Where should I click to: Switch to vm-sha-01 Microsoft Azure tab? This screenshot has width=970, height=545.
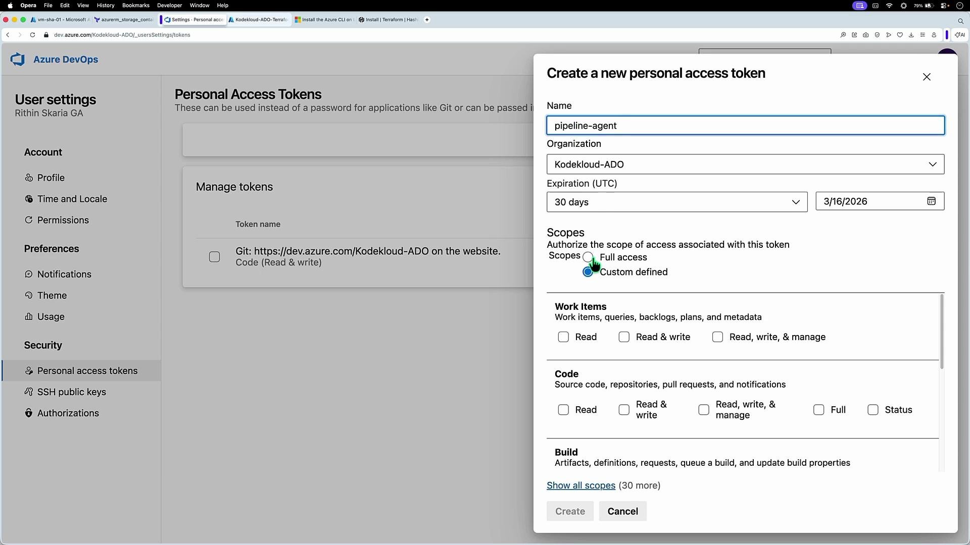[60, 20]
